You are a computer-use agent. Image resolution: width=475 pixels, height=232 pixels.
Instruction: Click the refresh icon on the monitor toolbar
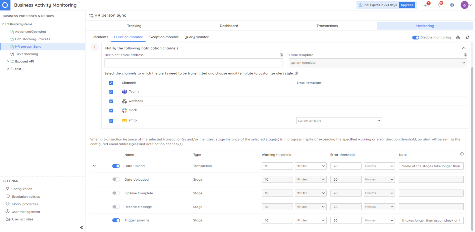(467, 37)
